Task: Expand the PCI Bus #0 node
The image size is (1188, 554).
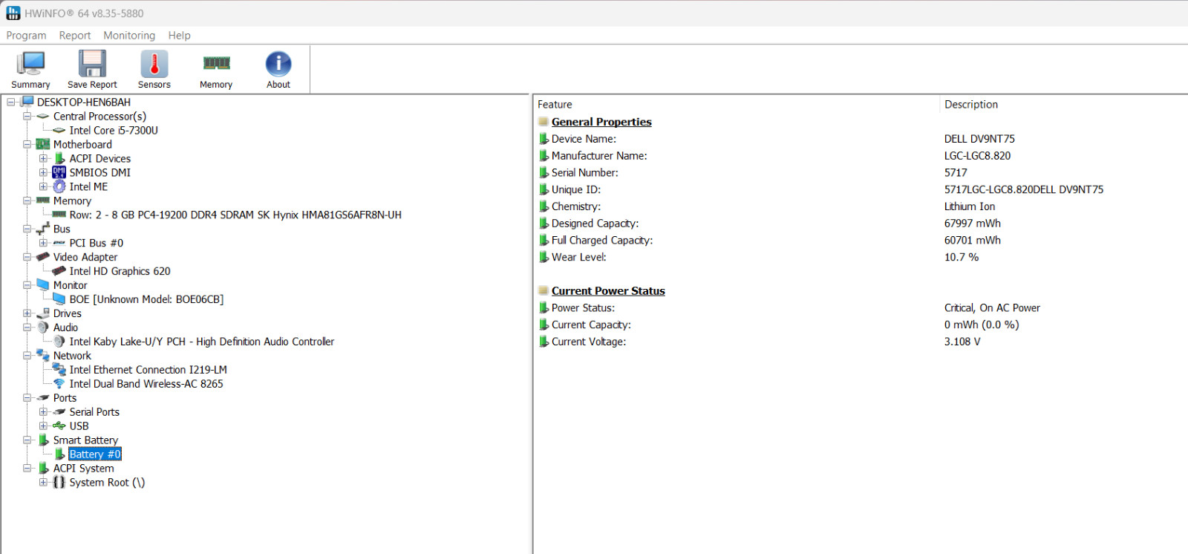Action: point(43,243)
